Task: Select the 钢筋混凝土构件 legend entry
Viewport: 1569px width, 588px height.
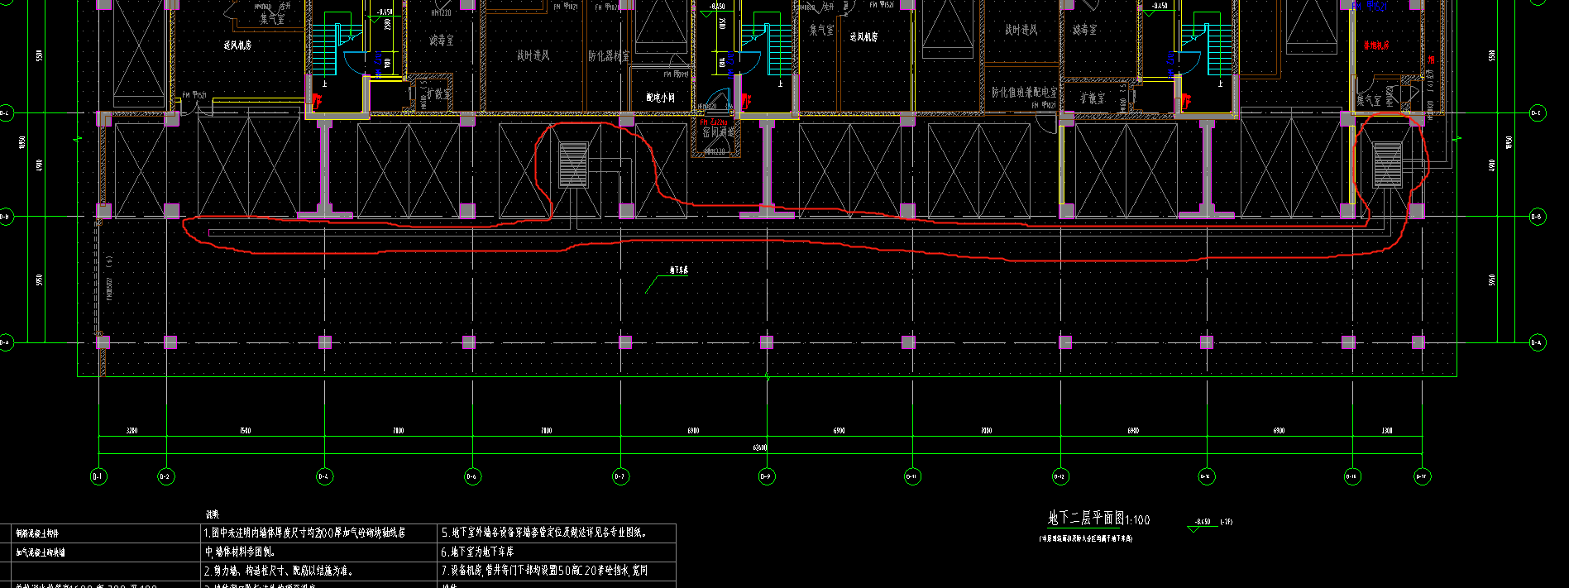Action: click(x=37, y=533)
